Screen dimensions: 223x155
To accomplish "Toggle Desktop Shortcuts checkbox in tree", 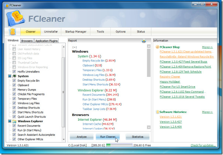I will click(x=14, y=108).
